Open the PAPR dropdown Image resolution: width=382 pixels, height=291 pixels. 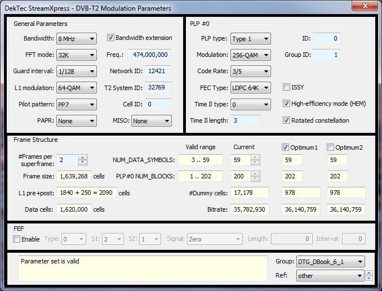pyautogui.click(x=77, y=121)
